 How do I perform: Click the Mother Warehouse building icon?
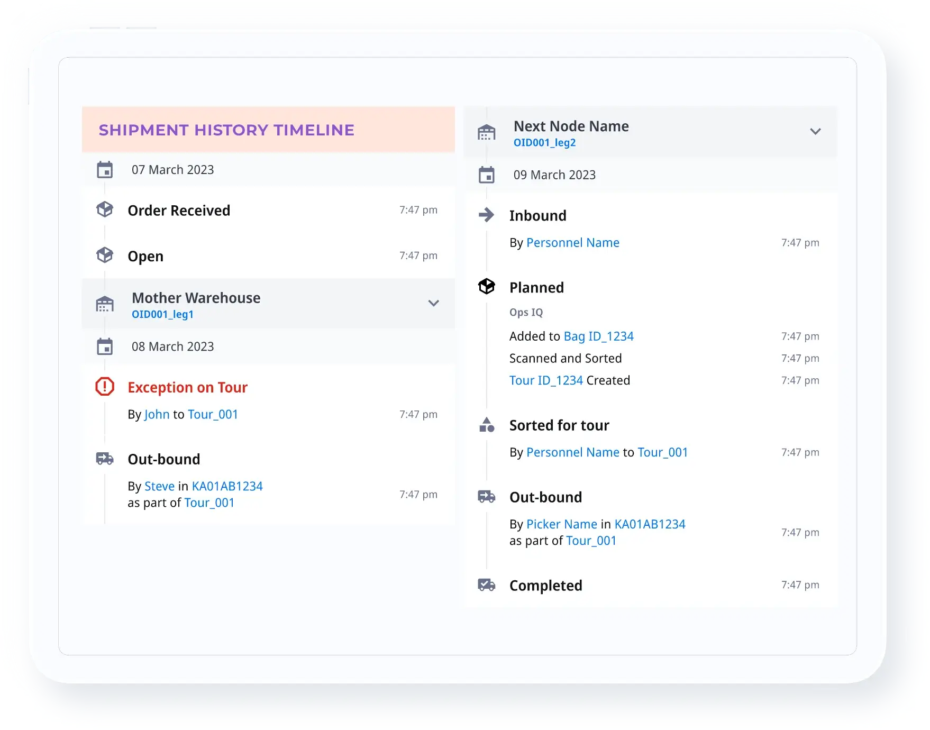click(105, 304)
